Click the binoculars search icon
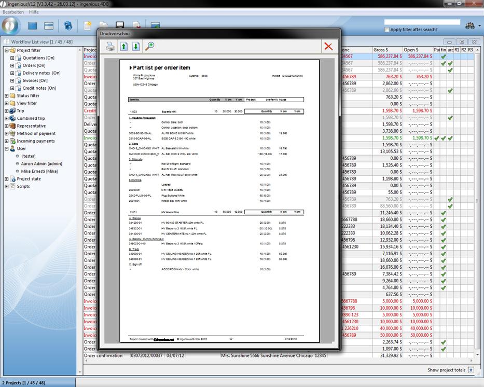The height and width of the screenshot is (387, 484). [x=470, y=26]
